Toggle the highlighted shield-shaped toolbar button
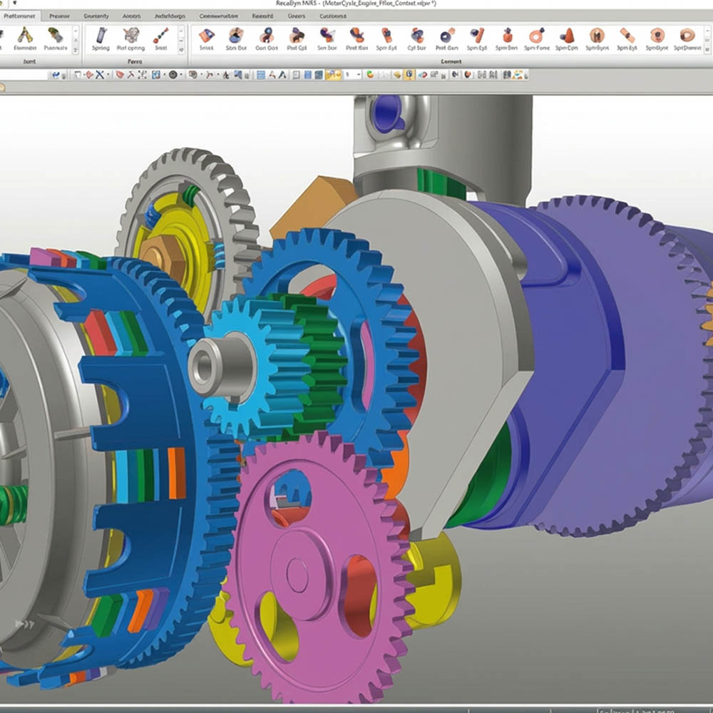The image size is (713, 713). 410,74
